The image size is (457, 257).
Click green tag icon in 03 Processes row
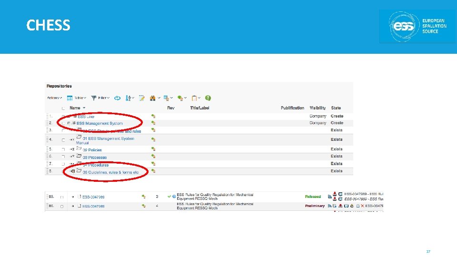point(153,157)
